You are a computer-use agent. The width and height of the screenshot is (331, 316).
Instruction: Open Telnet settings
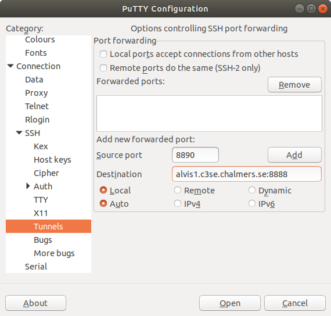click(x=37, y=106)
